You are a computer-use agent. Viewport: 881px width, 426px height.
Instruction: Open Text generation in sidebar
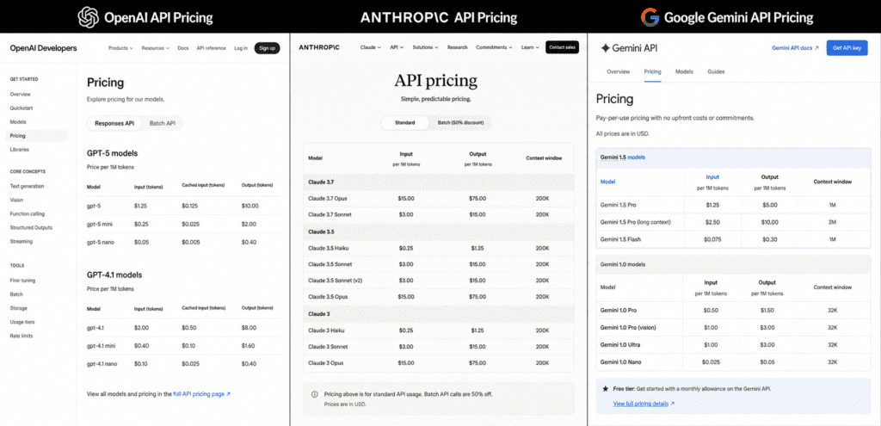[x=27, y=186]
